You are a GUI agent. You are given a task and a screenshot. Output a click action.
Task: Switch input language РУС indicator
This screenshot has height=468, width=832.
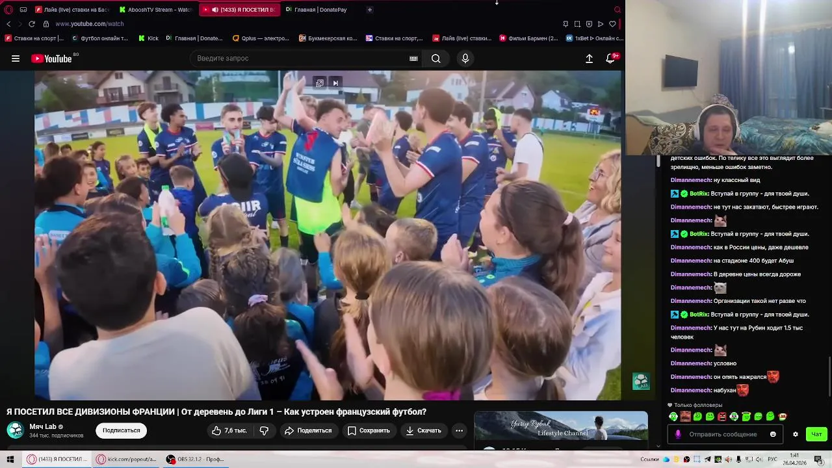pos(773,460)
